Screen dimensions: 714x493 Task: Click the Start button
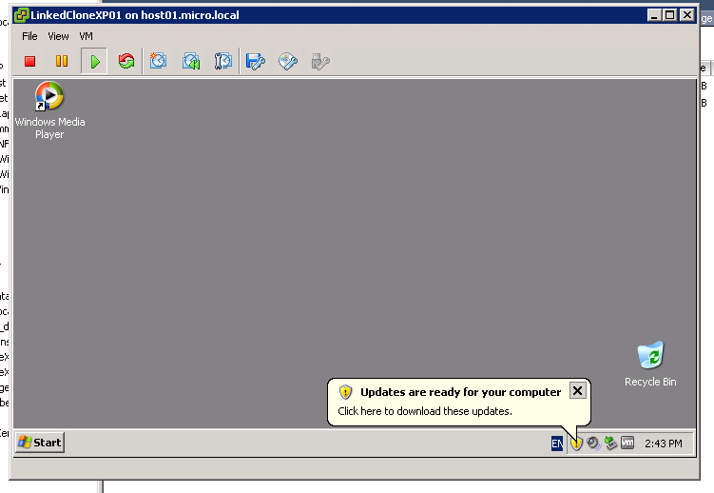tap(40, 443)
